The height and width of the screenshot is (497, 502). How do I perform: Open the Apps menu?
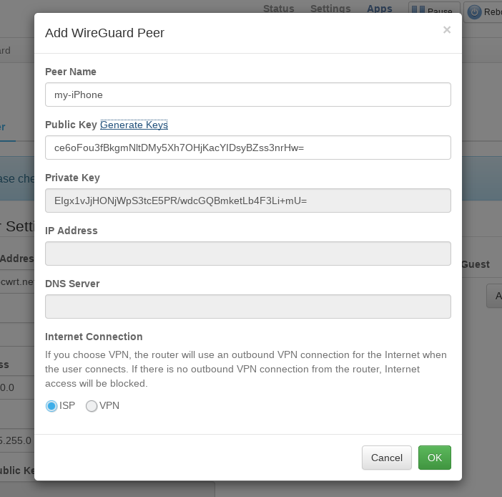coord(379,9)
